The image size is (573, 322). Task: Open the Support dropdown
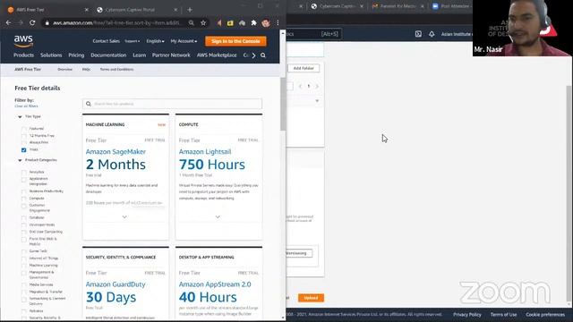click(x=133, y=41)
